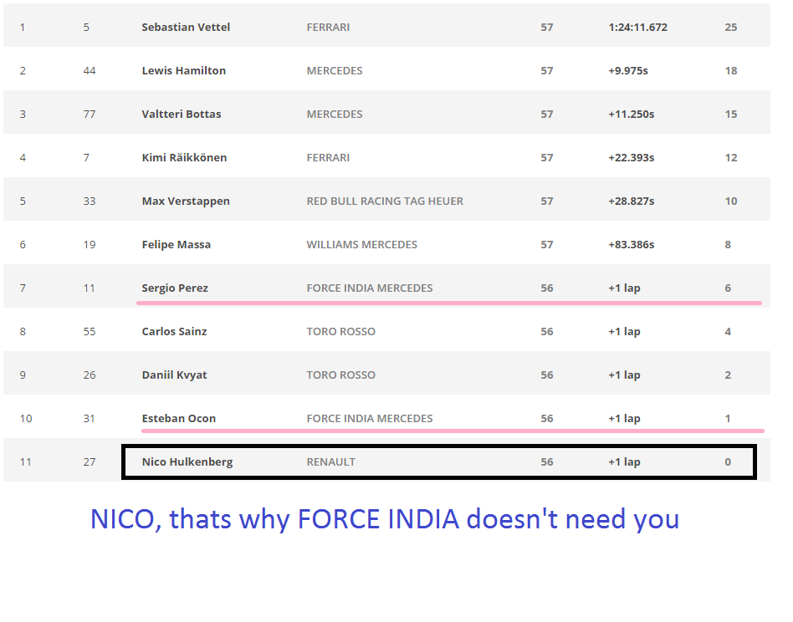Click car number 26
Image resolution: width=793 pixels, height=622 pixels.
[x=90, y=375]
